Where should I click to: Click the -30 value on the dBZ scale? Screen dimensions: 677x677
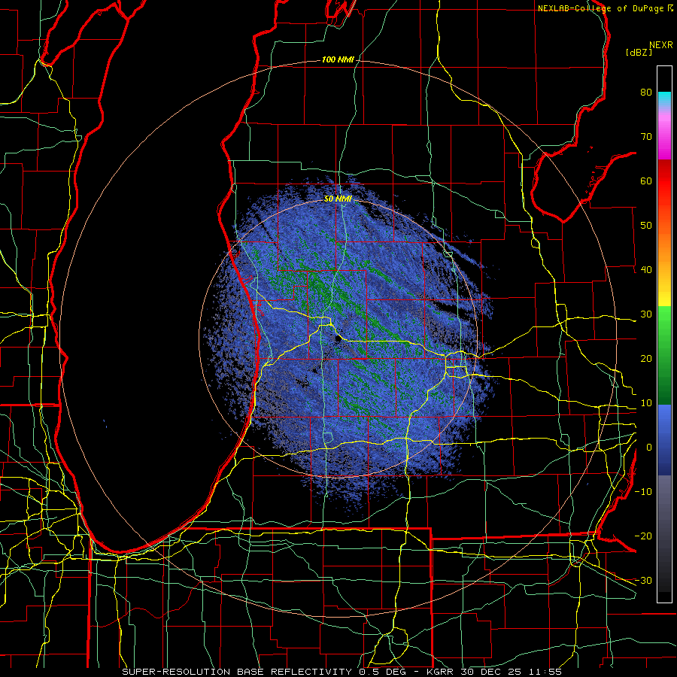(643, 580)
